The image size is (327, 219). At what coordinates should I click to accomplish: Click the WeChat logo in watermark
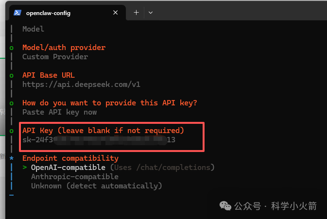click(226, 206)
